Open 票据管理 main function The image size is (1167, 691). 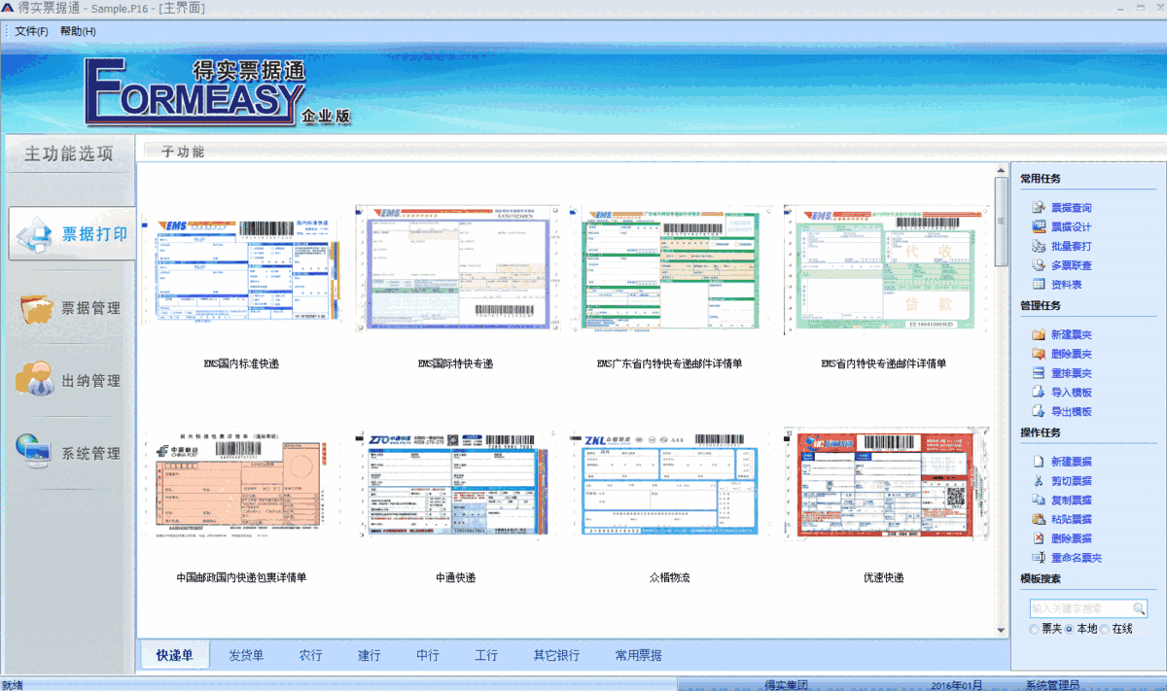tap(71, 308)
